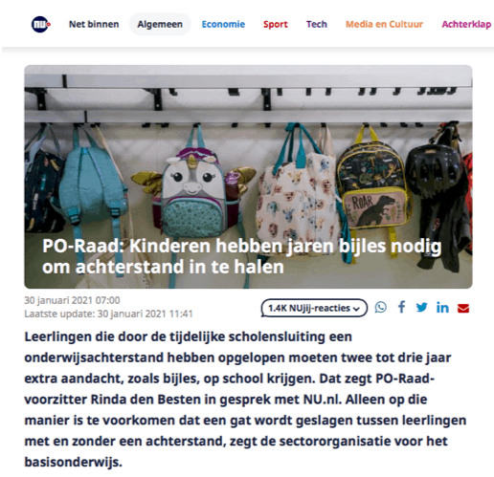The height and width of the screenshot is (477, 494).
Task: Share article via WhatsApp icon
Action: pos(380,308)
